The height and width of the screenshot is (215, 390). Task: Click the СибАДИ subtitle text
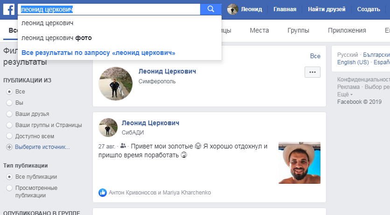[x=132, y=133]
